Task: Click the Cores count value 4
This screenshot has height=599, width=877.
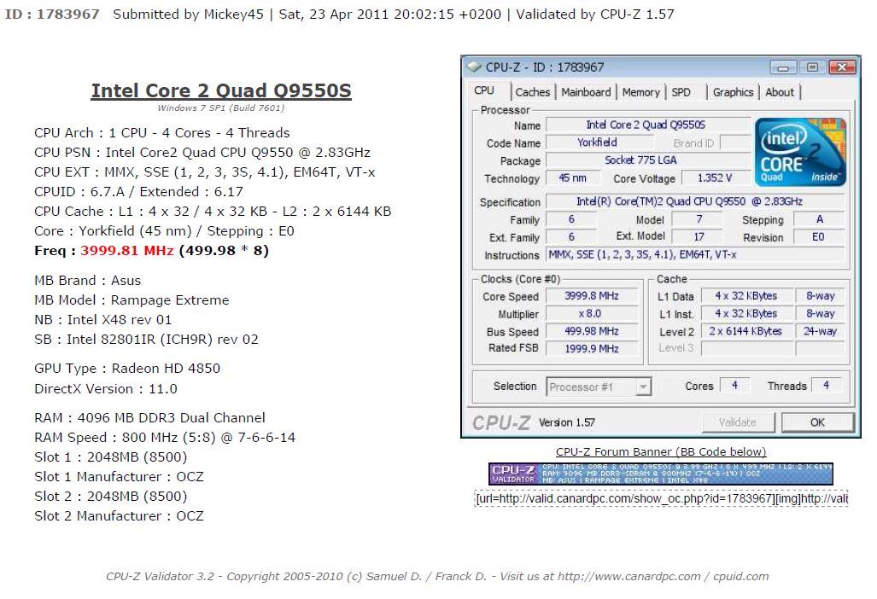Action: [734, 386]
